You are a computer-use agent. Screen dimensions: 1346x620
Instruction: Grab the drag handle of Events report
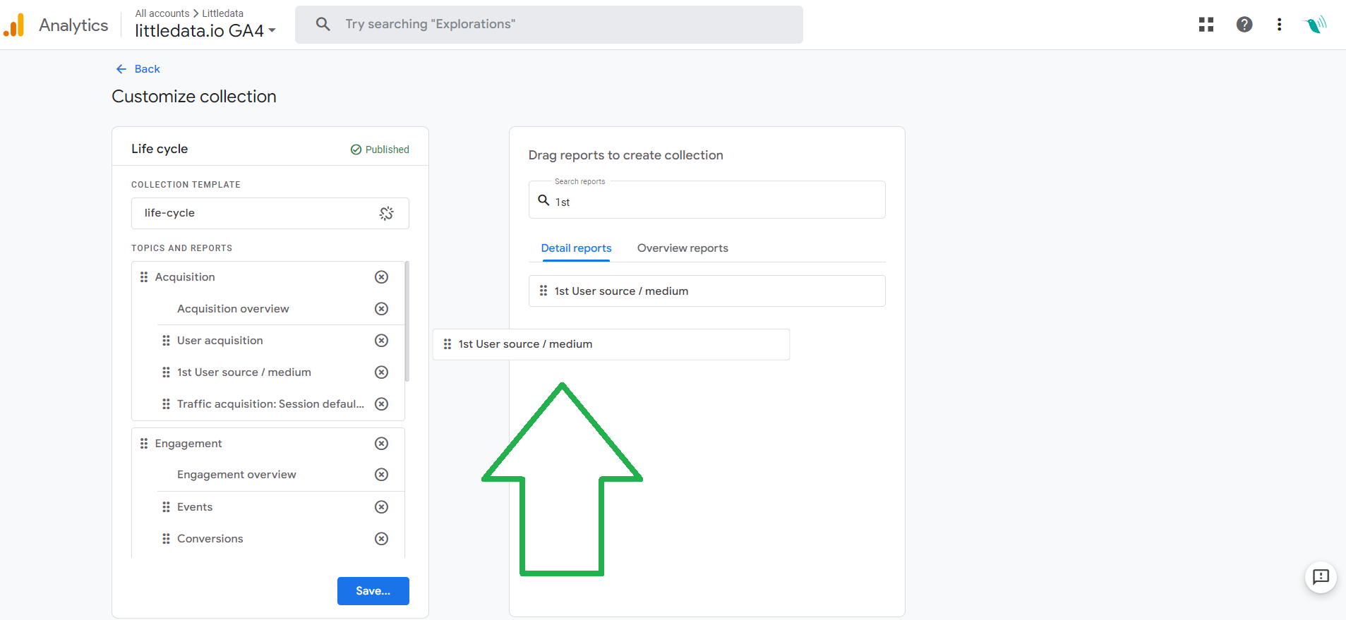pyautogui.click(x=166, y=507)
